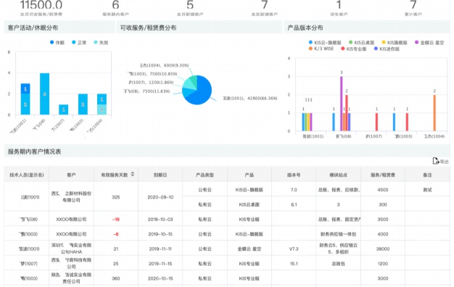Toggle the 休眠 legend series
Viewport: 454px width, 287px height.
coord(57,43)
